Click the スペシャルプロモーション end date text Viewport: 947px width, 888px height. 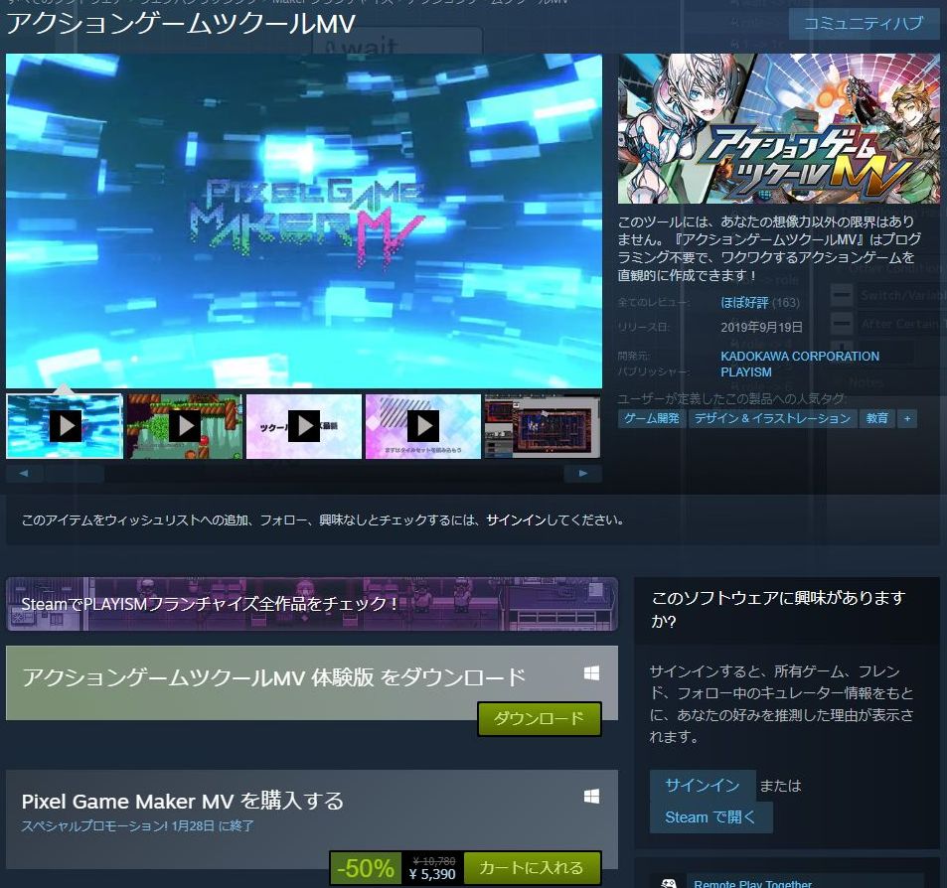coord(138,825)
